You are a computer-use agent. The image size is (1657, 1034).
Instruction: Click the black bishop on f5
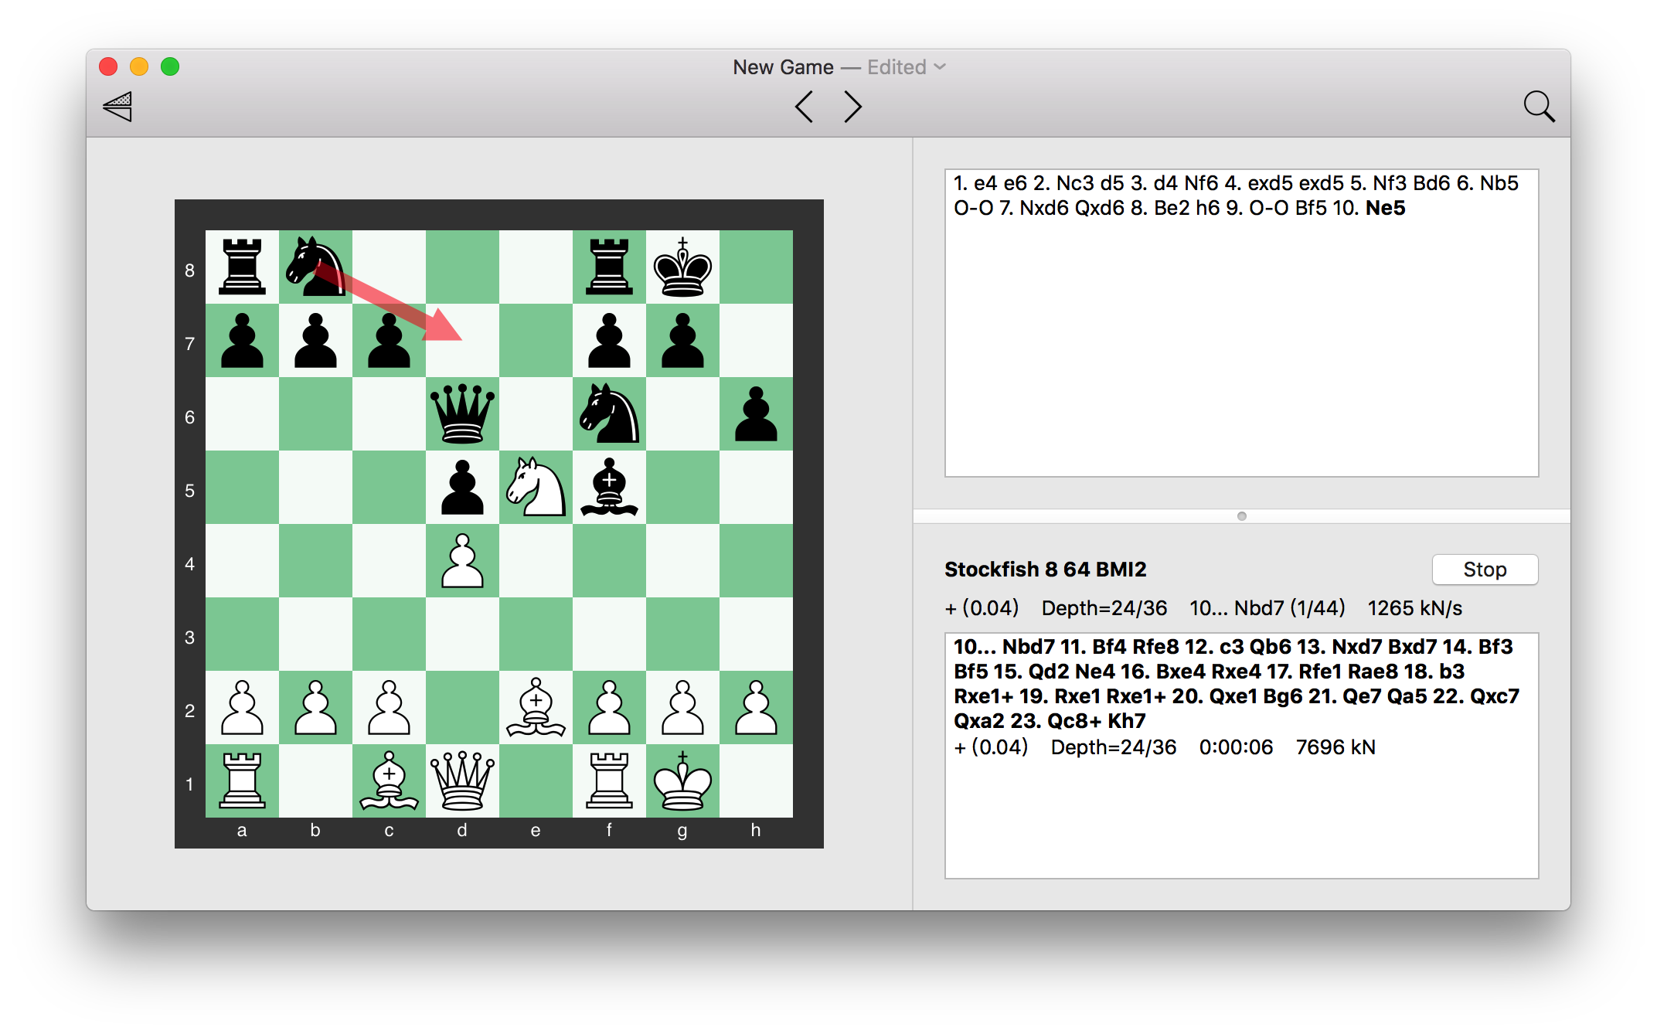609,488
